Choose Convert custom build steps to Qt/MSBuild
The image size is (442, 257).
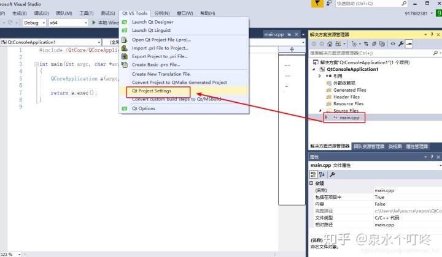tap(176, 99)
